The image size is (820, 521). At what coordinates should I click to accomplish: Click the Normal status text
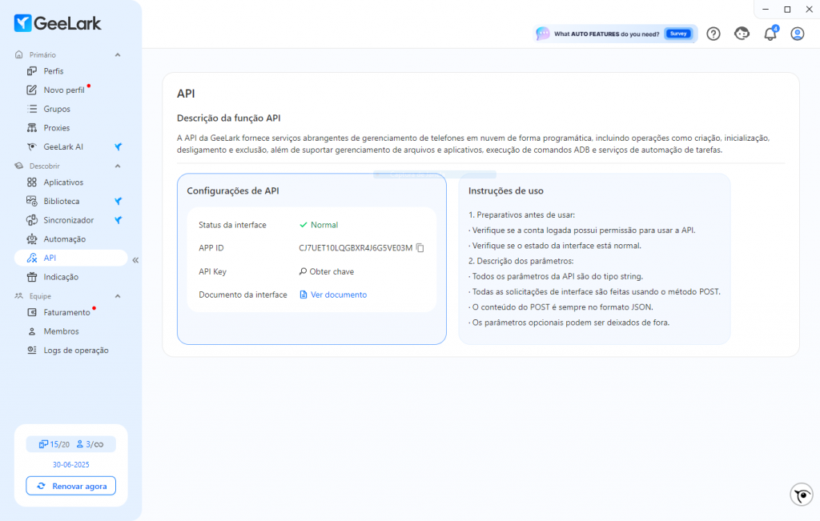[324, 225]
